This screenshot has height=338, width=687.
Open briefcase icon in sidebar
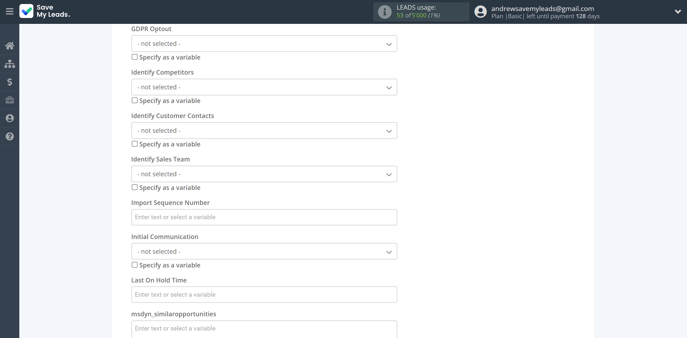point(10,100)
